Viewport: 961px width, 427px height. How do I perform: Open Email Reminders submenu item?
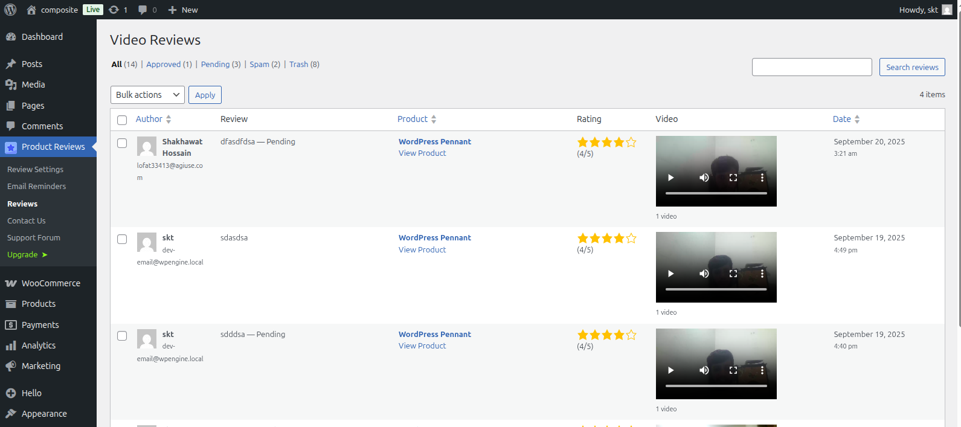click(36, 187)
